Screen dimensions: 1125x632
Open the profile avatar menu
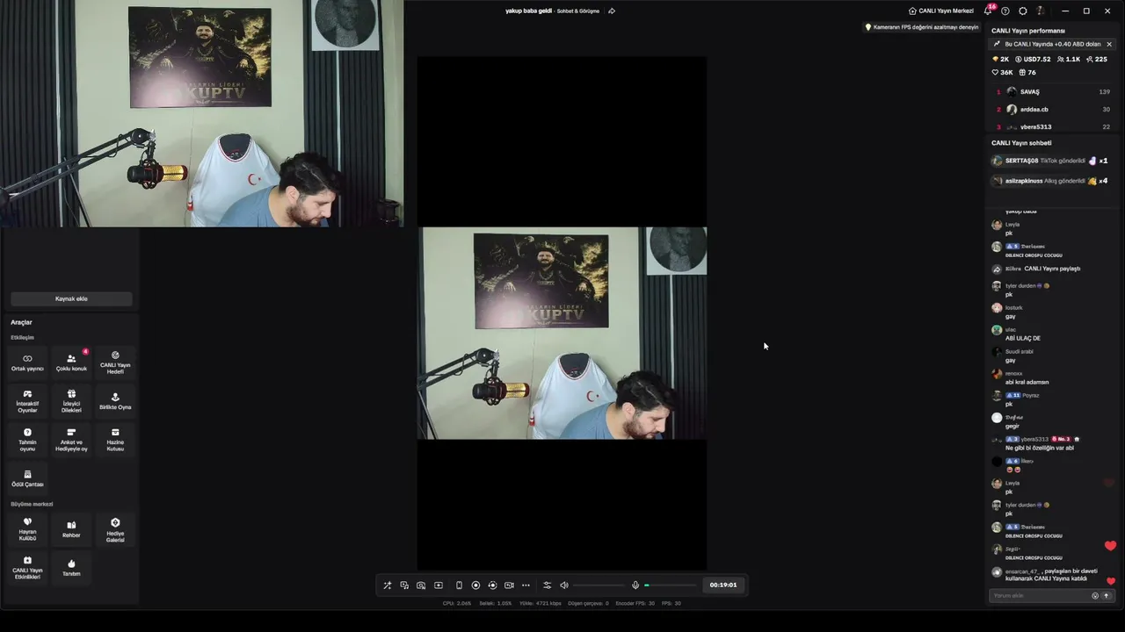(x=1040, y=11)
